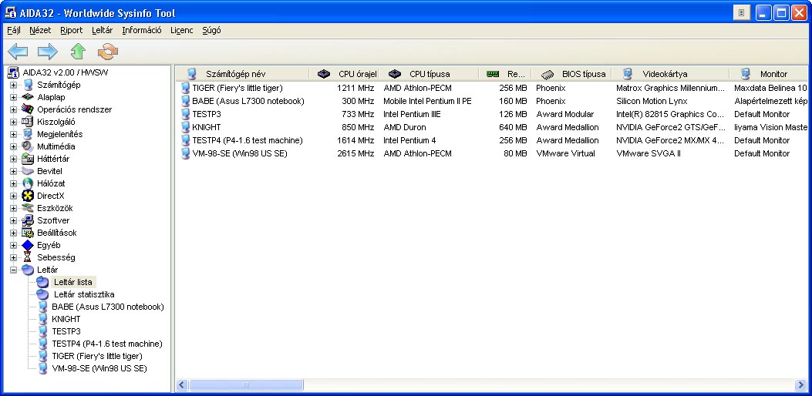Select TESTP4 (P4-1.6 test machine) list row

pyautogui.click(x=247, y=140)
